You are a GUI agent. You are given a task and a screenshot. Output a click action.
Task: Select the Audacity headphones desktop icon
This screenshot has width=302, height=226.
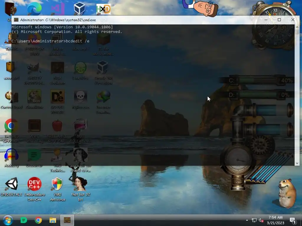12,158
